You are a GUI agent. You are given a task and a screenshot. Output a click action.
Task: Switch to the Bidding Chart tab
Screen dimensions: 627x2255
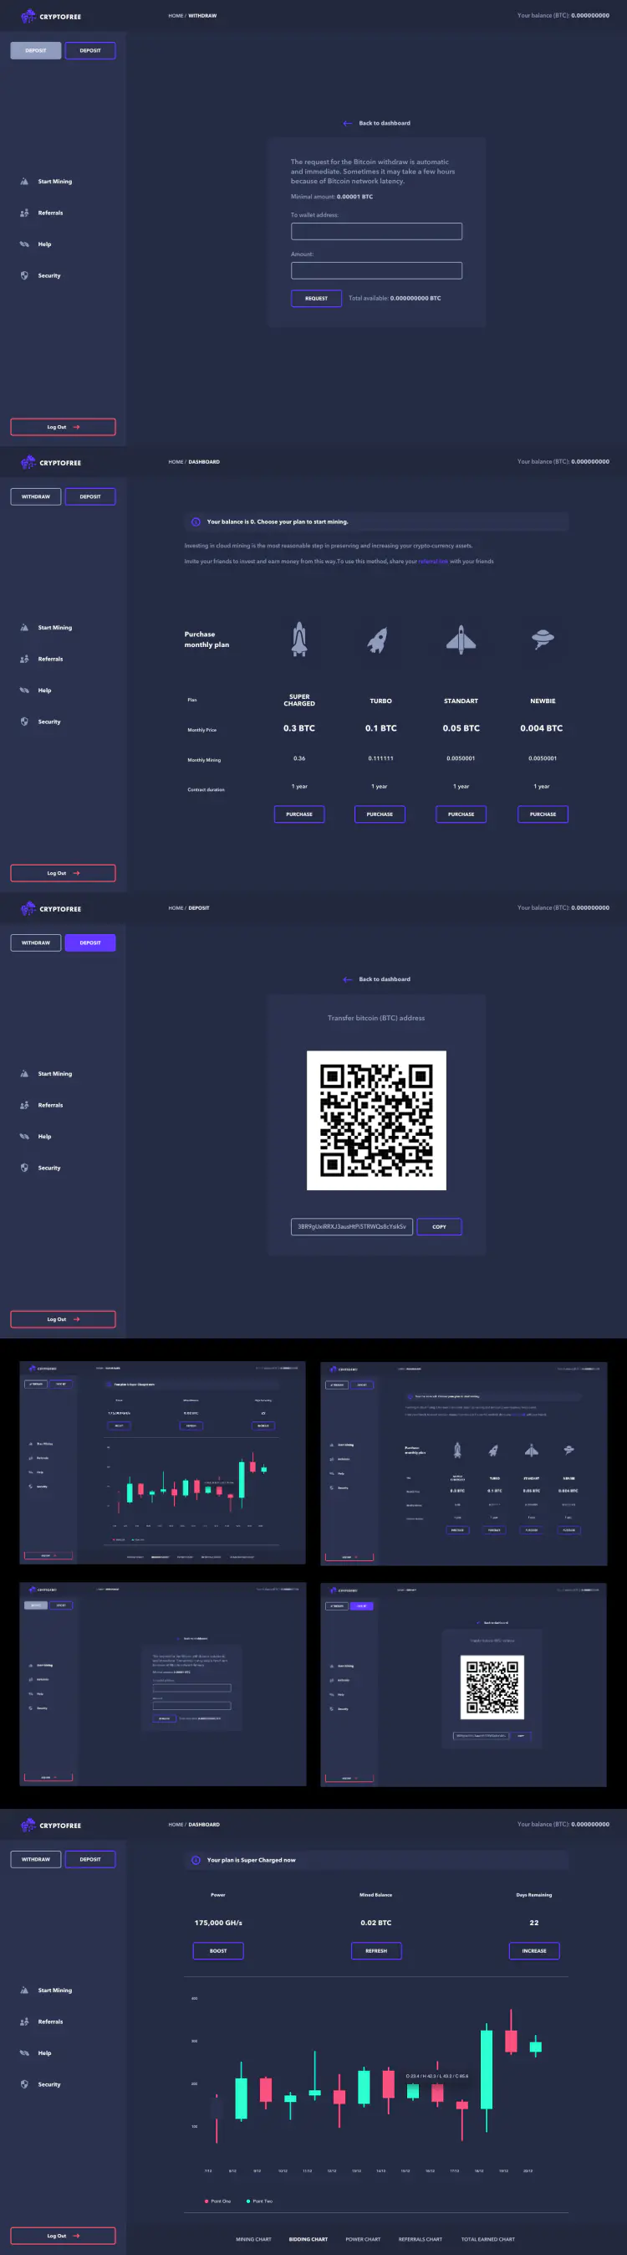click(x=308, y=2239)
